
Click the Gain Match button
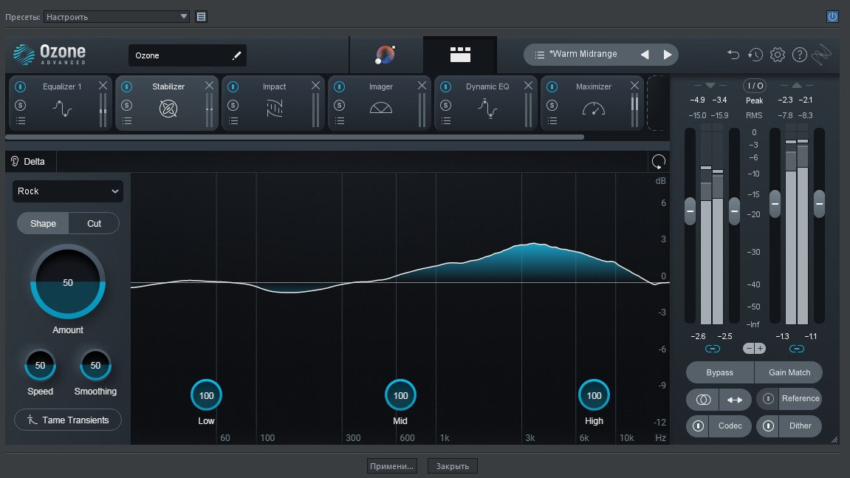click(x=789, y=373)
